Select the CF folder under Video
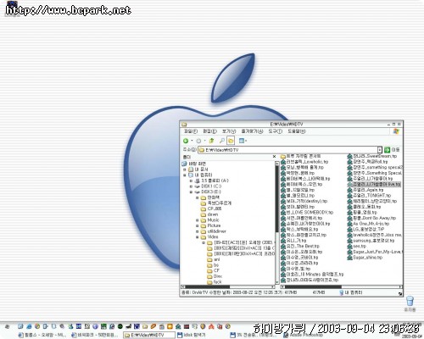 (x=213, y=270)
